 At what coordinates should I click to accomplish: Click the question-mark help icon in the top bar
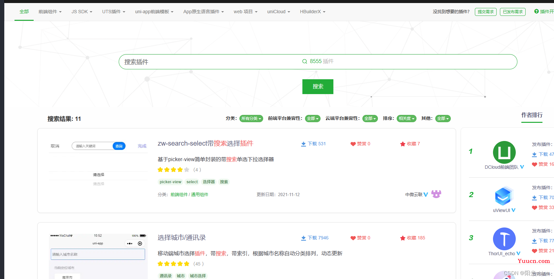pyautogui.click(x=537, y=12)
